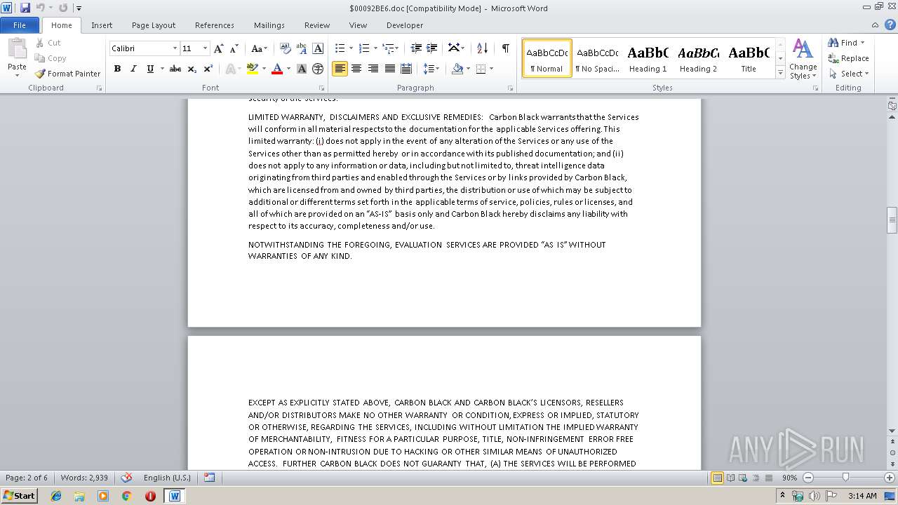898x505 pixels.
Task: Apply strikethrough formatting
Action: (x=175, y=69)
